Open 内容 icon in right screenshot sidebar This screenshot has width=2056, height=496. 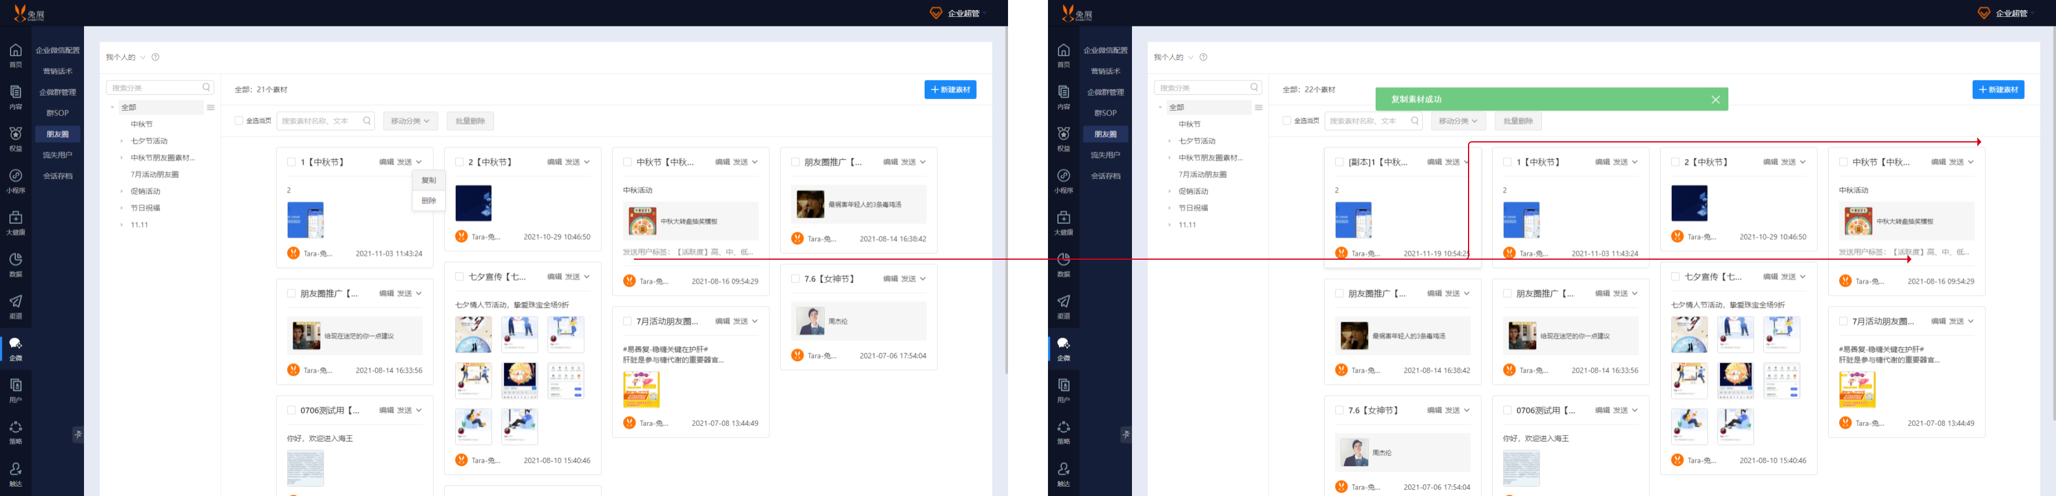[x=1063, y=91]
